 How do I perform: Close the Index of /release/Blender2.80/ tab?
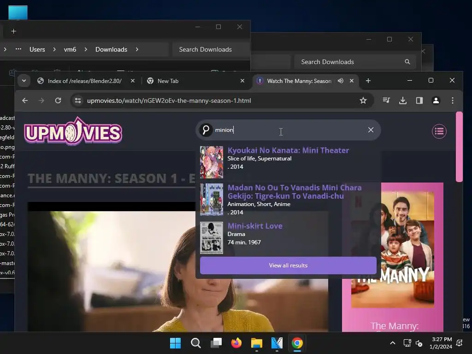(x=132, y=81)
